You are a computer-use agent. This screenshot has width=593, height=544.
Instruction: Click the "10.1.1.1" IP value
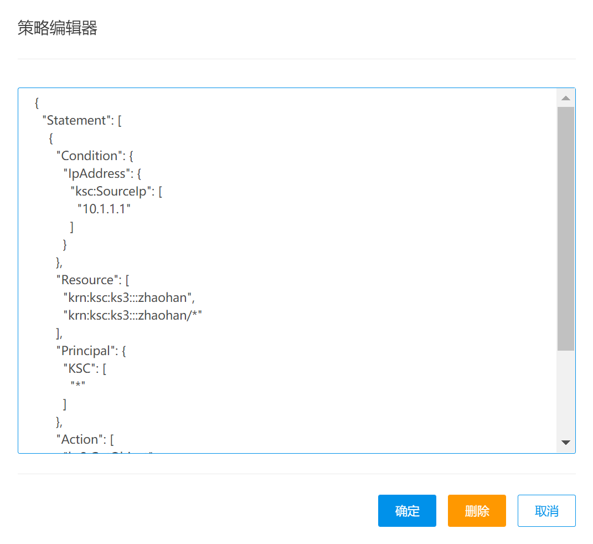point(104,209)
